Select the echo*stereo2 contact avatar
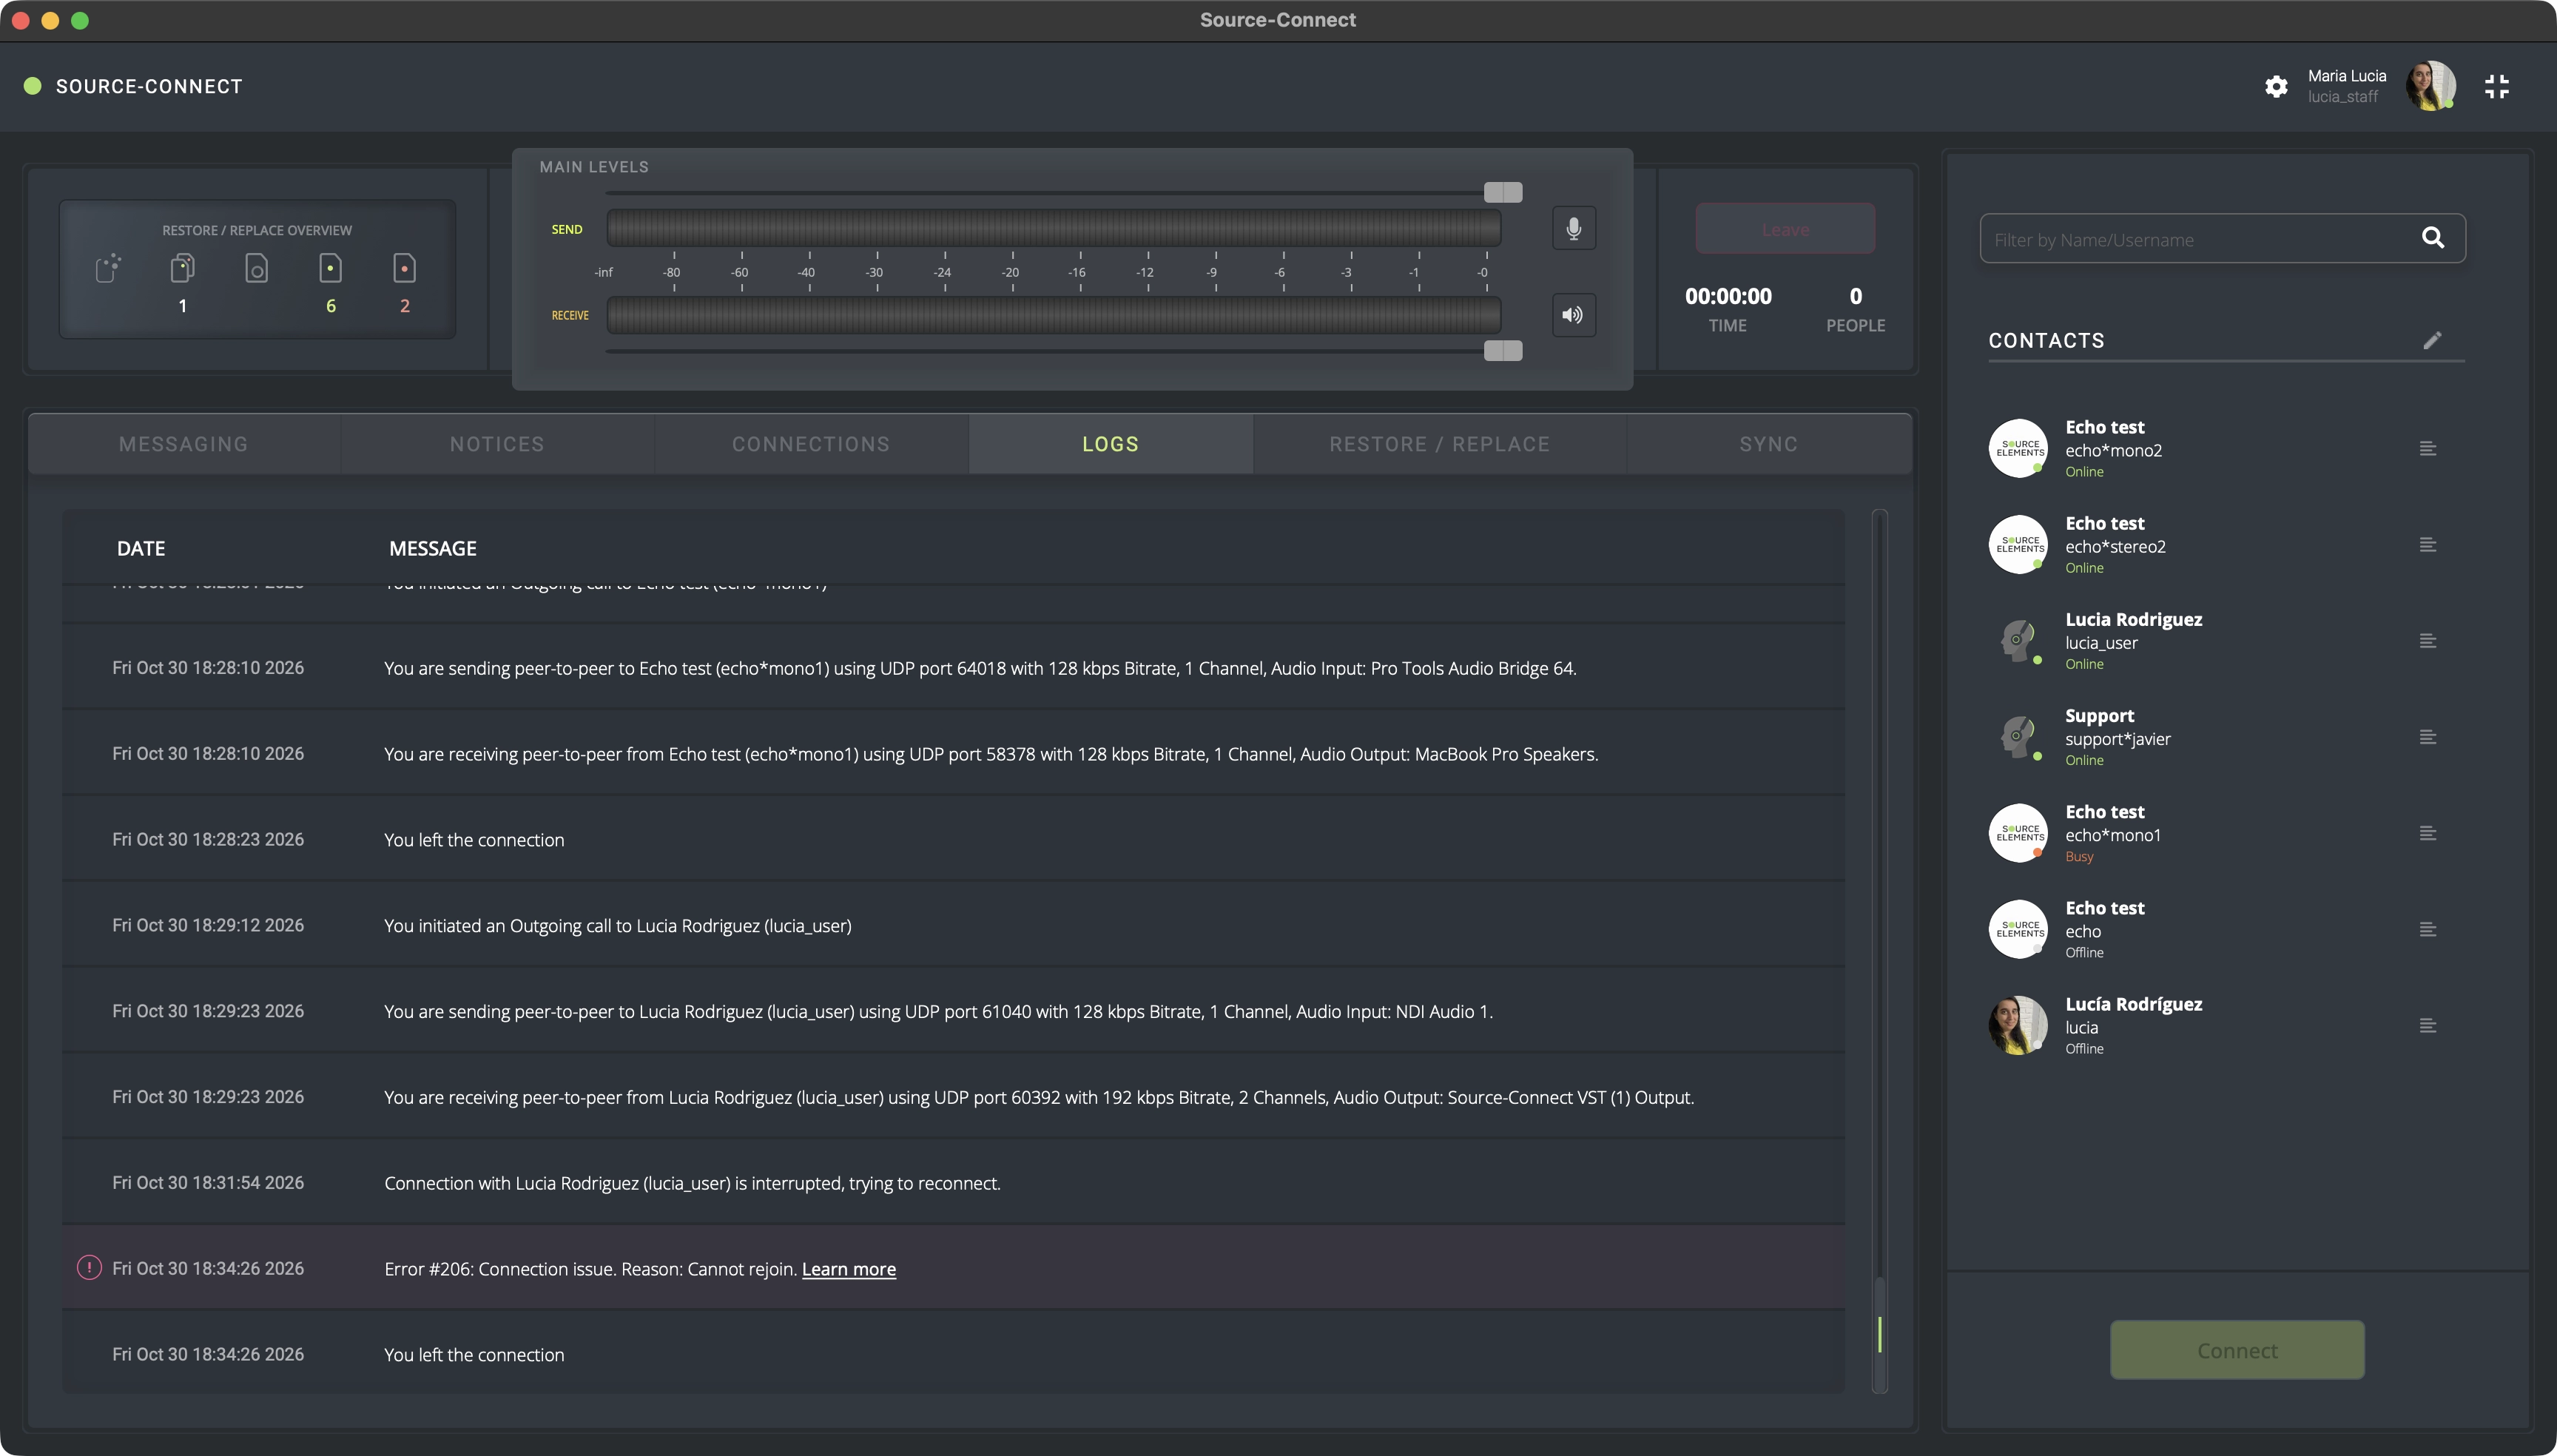Viewport: 2557px width, 1456px height. [2018, 544]
